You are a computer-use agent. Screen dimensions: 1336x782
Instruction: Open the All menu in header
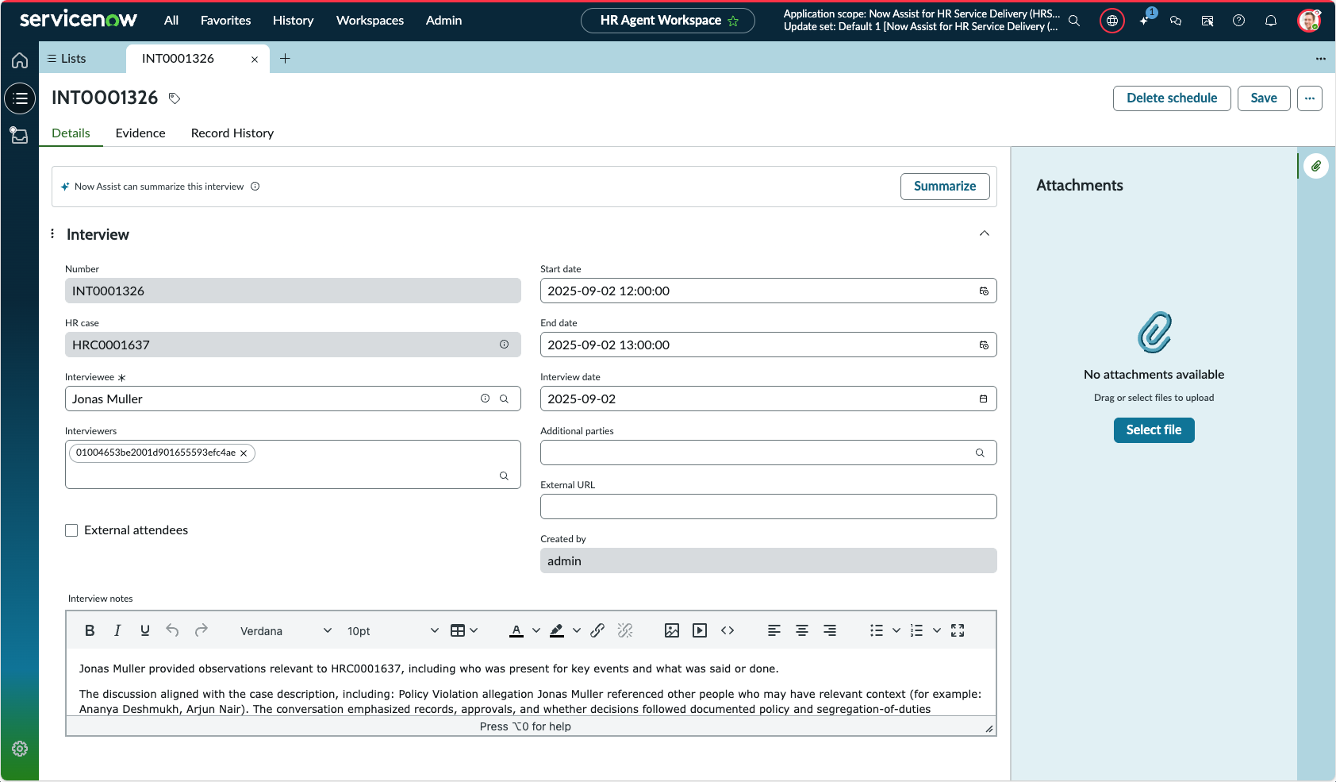(x=171, y=21)
